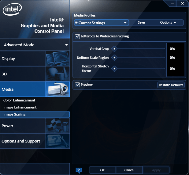189x175 pixels.
Task: Click the Vertical Crop 0% value
Action: [x=172, y=49]
